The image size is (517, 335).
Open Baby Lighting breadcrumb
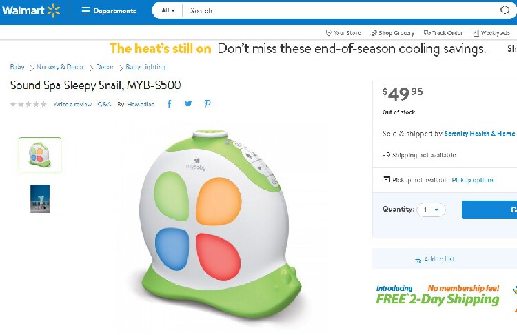pyautogui.click(x=145, y=67)
